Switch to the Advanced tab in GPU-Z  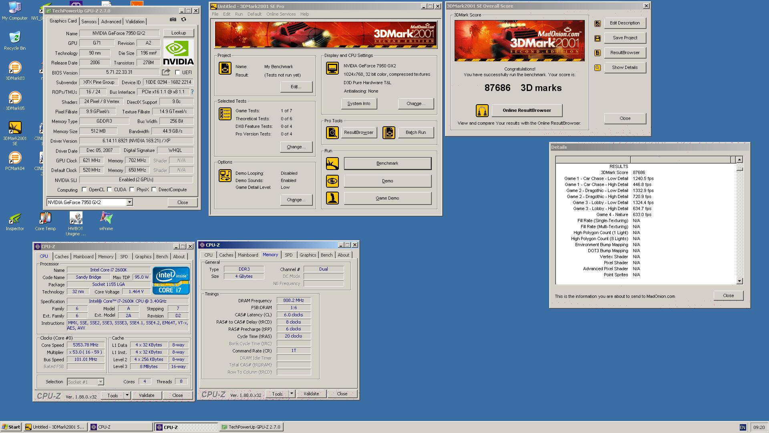[111, 22]
